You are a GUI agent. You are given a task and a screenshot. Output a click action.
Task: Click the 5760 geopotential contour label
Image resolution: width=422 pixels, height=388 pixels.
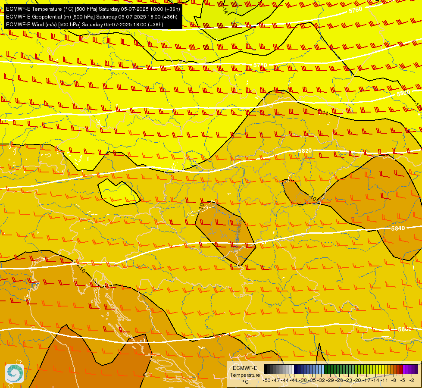(x=356, y=10)
